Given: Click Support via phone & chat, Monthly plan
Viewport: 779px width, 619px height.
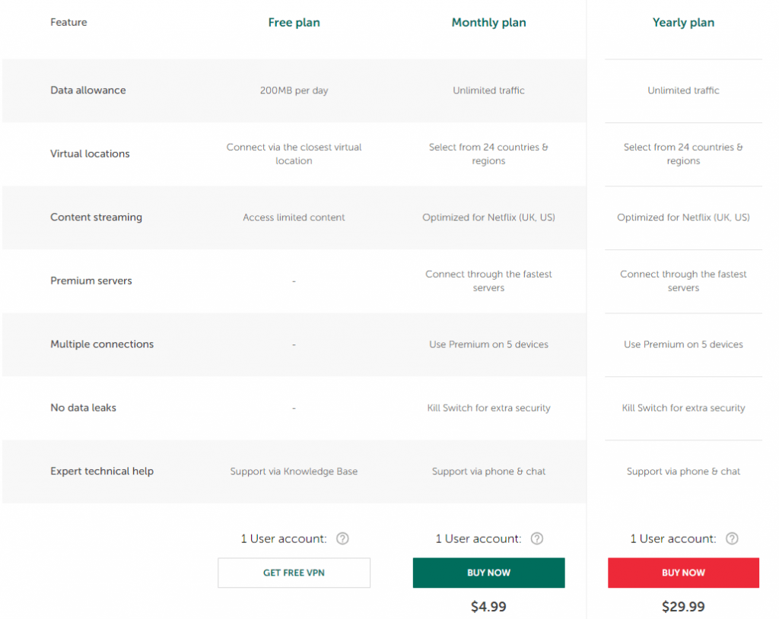Looking at the screenshot, I should [489, 471].
